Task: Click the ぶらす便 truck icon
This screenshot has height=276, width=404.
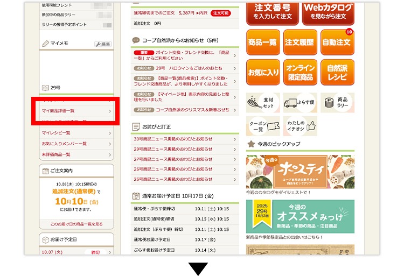Action: [299, 102]
